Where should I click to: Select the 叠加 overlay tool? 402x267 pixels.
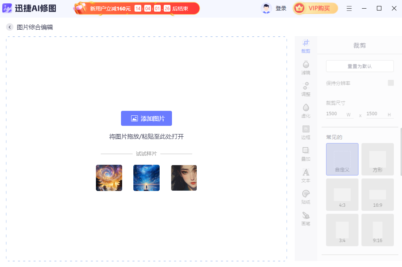coord(305,154)
